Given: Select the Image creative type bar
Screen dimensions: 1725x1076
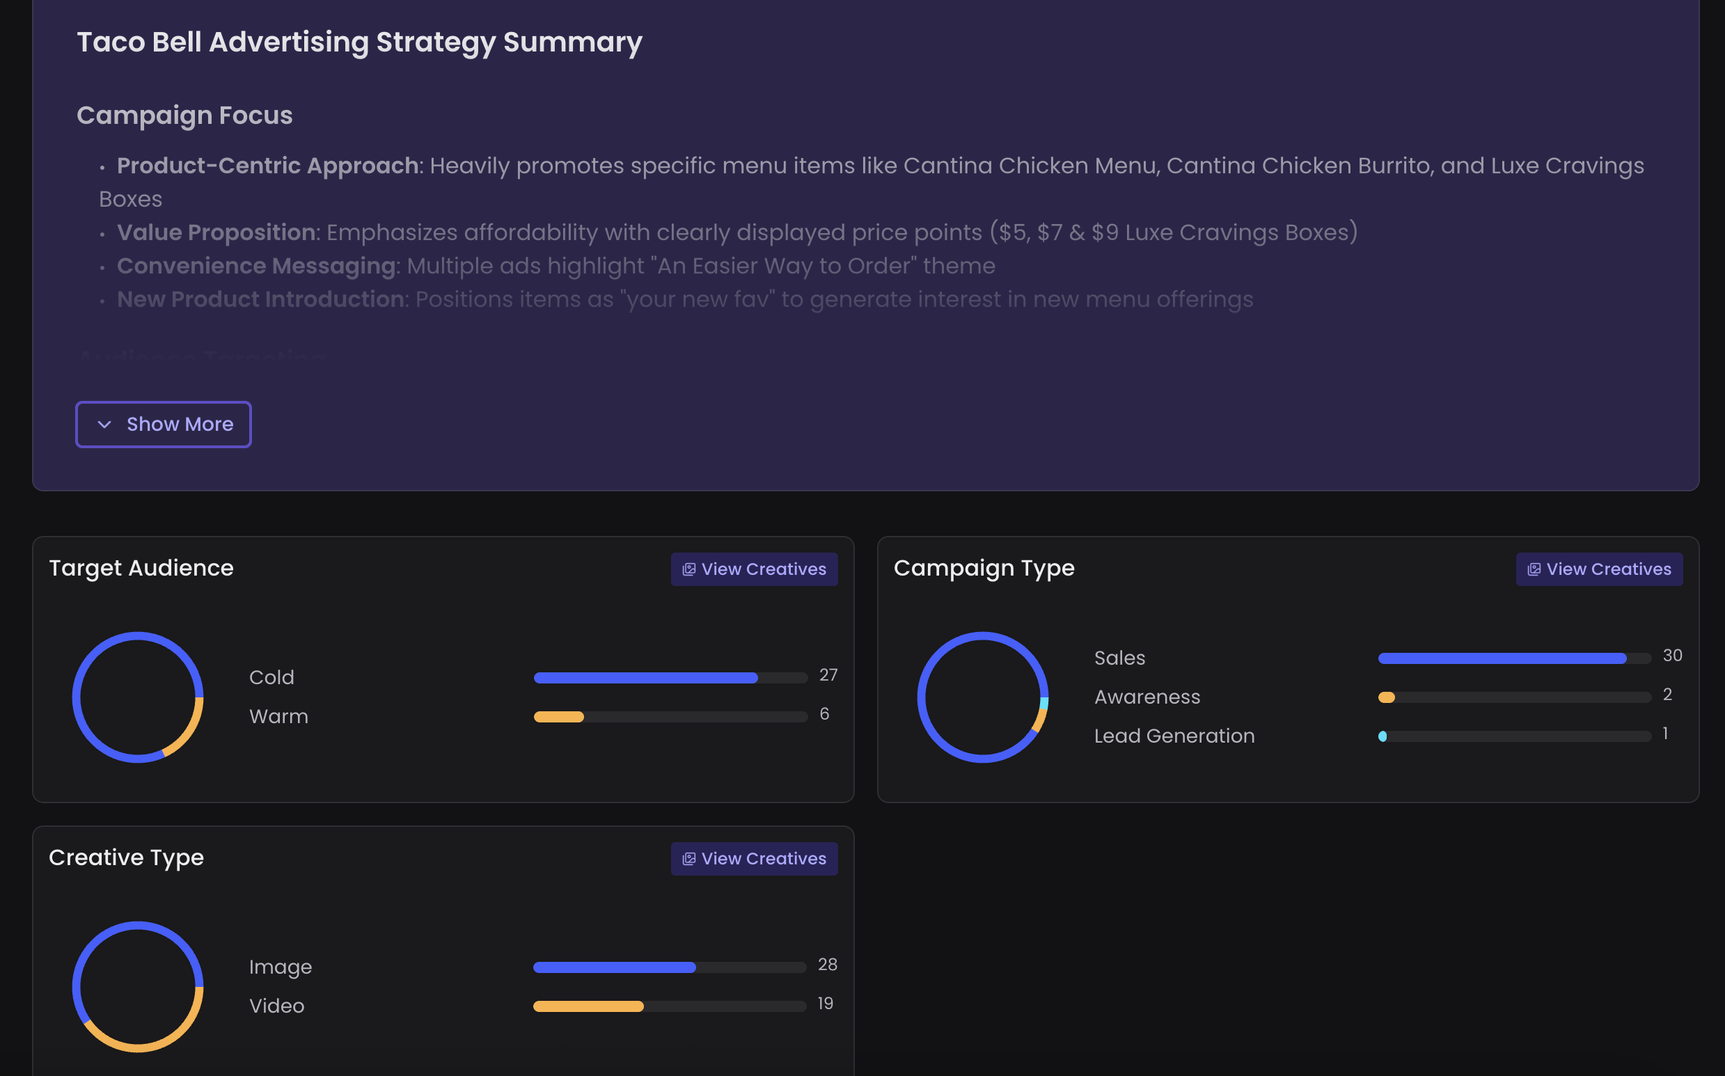Looking at the screenshot, I should coord(670,968).
